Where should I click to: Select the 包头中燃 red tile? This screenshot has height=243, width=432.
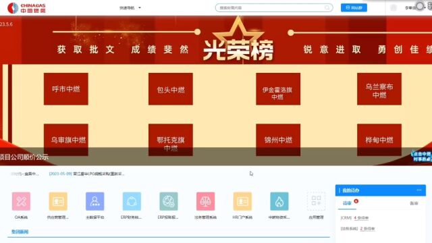pyautogui.click(x=171, y=89)
